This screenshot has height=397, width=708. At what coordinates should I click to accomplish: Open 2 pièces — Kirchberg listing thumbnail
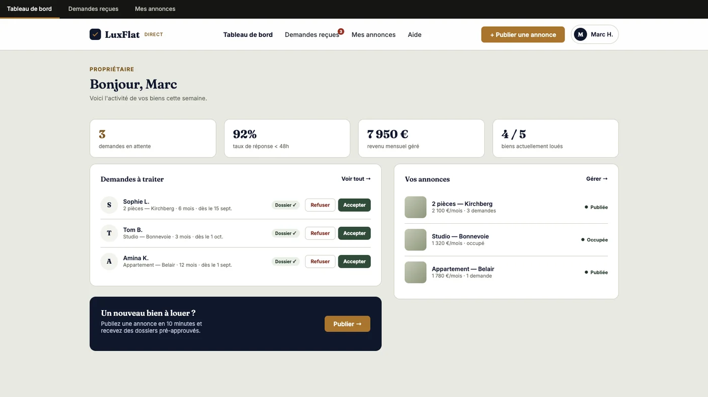pyautogui.click(x=416, y=207)
